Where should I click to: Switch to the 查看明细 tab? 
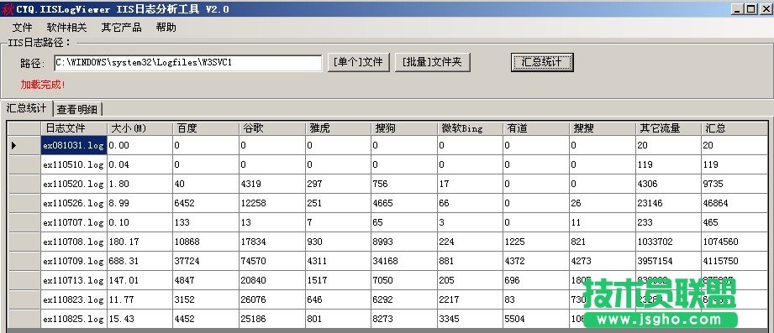point(77,109)
